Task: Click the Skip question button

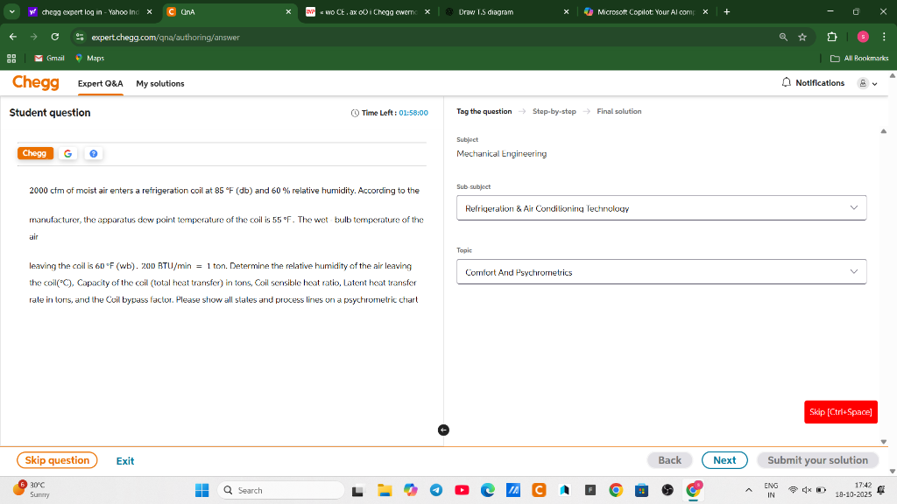Action: [x=57, y=460]
